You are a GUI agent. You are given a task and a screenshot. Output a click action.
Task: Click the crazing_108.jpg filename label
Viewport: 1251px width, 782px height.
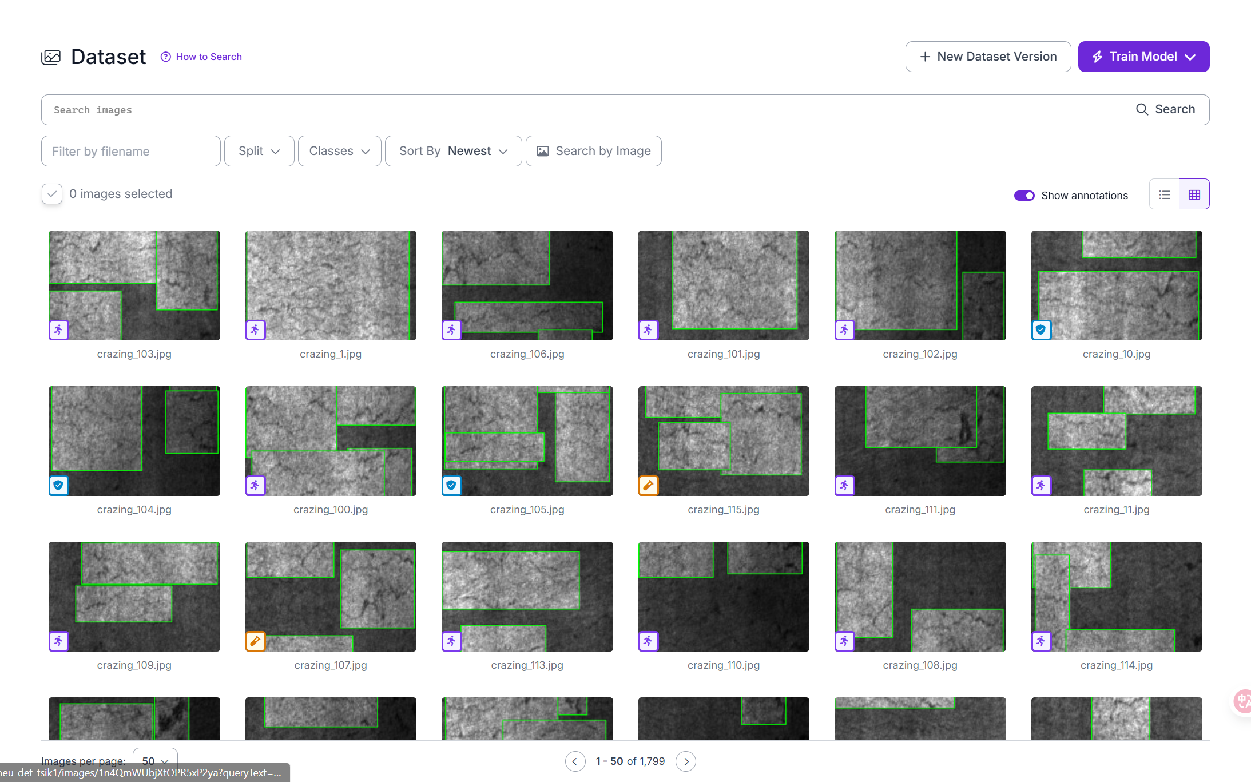(920, 665)
